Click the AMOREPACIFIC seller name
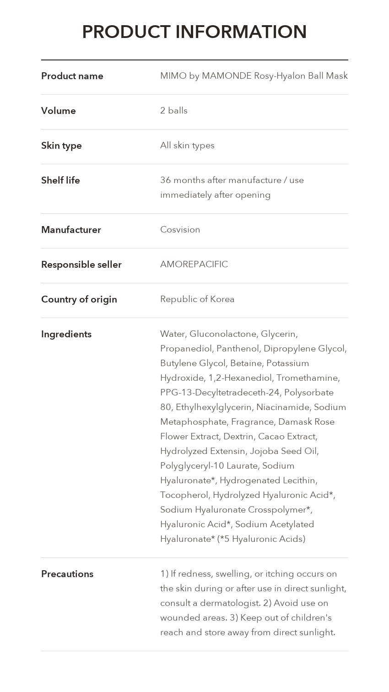This screenshot has height=692, width=389. pos(194,264)
